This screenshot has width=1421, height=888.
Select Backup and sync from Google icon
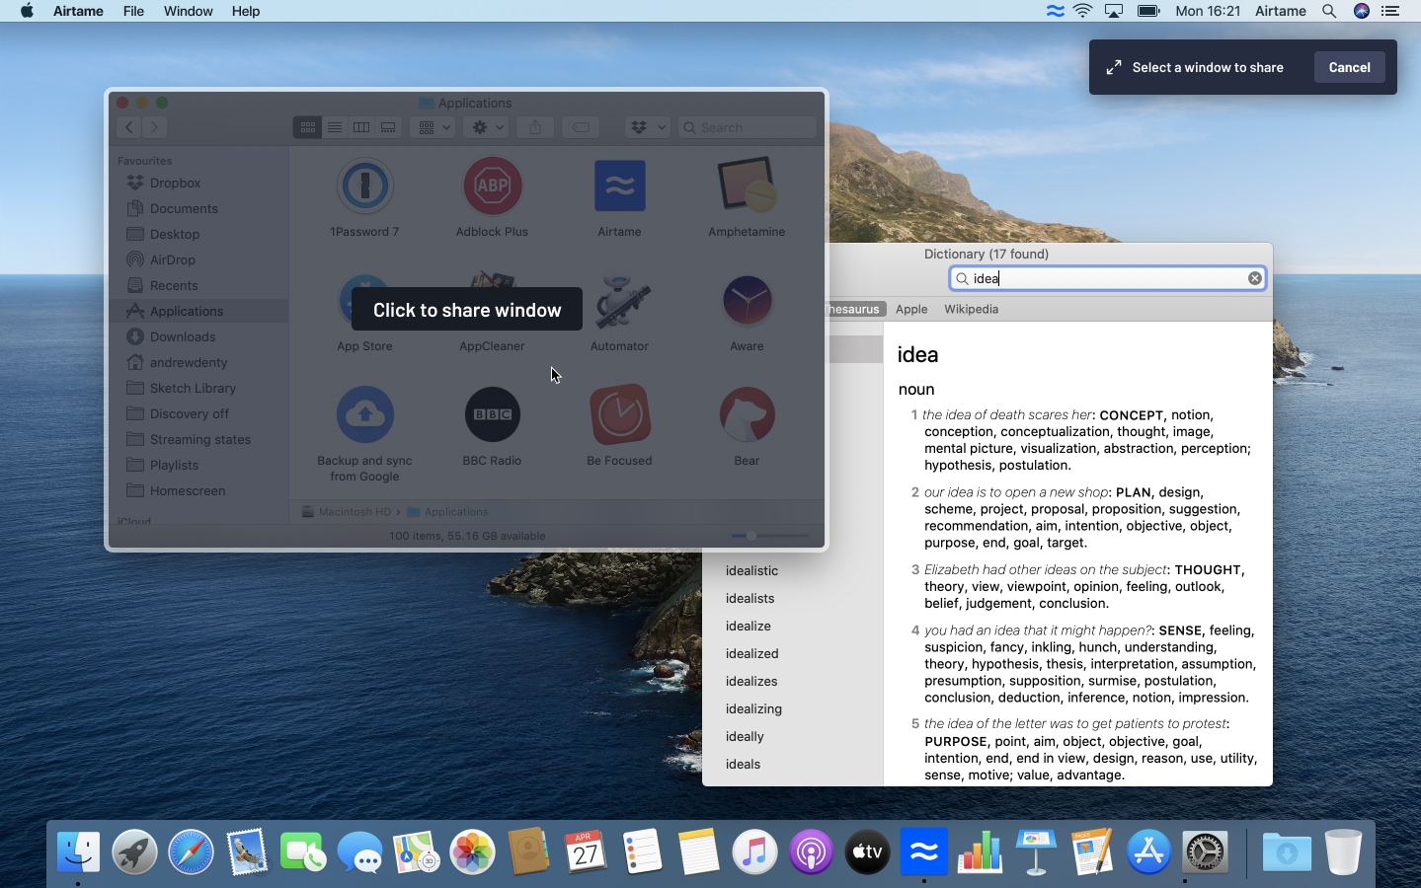[364, 414]
